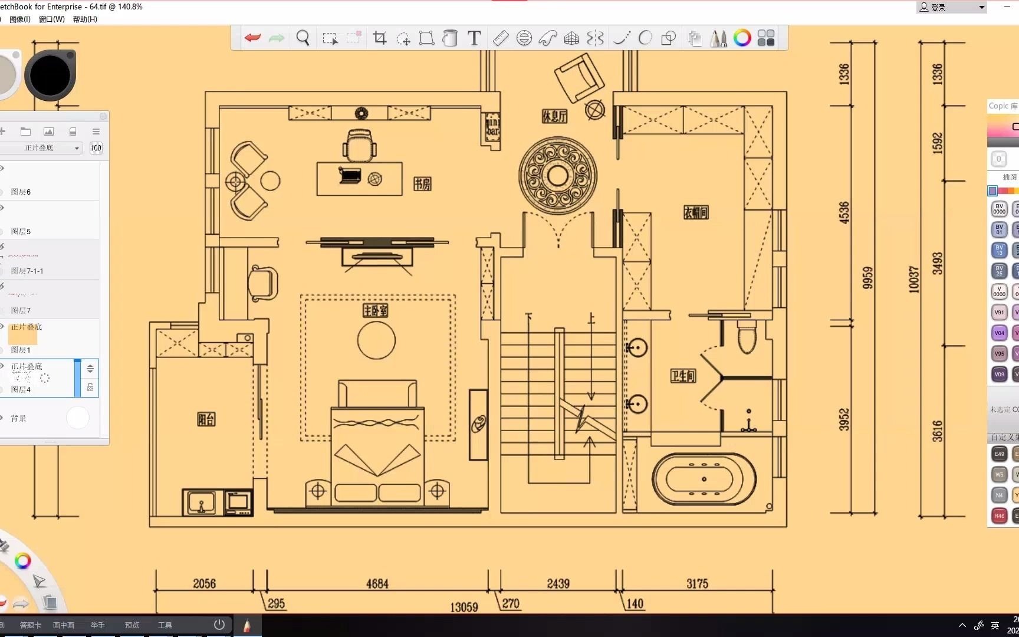Open the Copic Library grid icon
This screenshot has height=637, width=1019.
point(766,38)
